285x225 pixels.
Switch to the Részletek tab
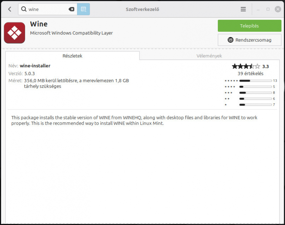[x=72, y=56]
